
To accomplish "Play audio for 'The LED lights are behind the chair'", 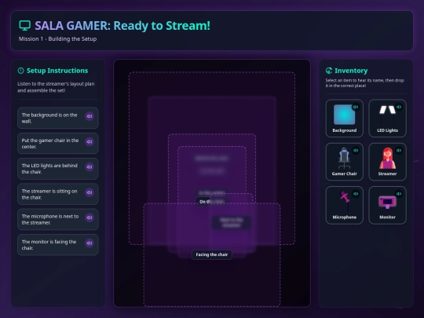I will point(90,167).
